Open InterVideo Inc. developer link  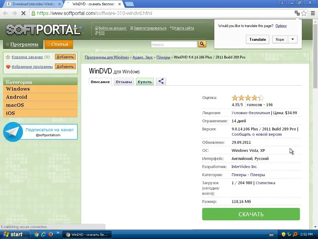coord(244,167)
